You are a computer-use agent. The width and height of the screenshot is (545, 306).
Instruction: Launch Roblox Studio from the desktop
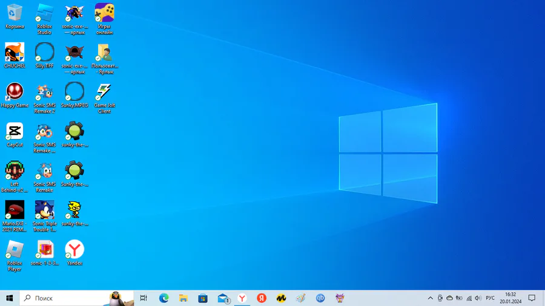(x=44, y=19)
